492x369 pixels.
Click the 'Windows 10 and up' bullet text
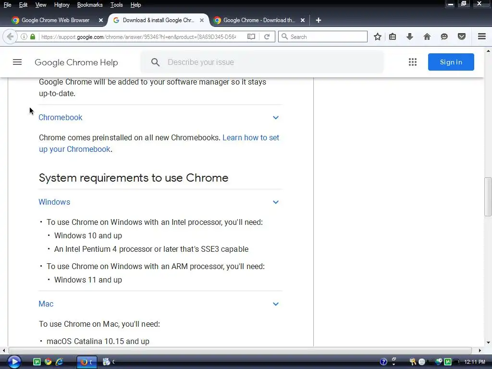[x=88, y=235]
